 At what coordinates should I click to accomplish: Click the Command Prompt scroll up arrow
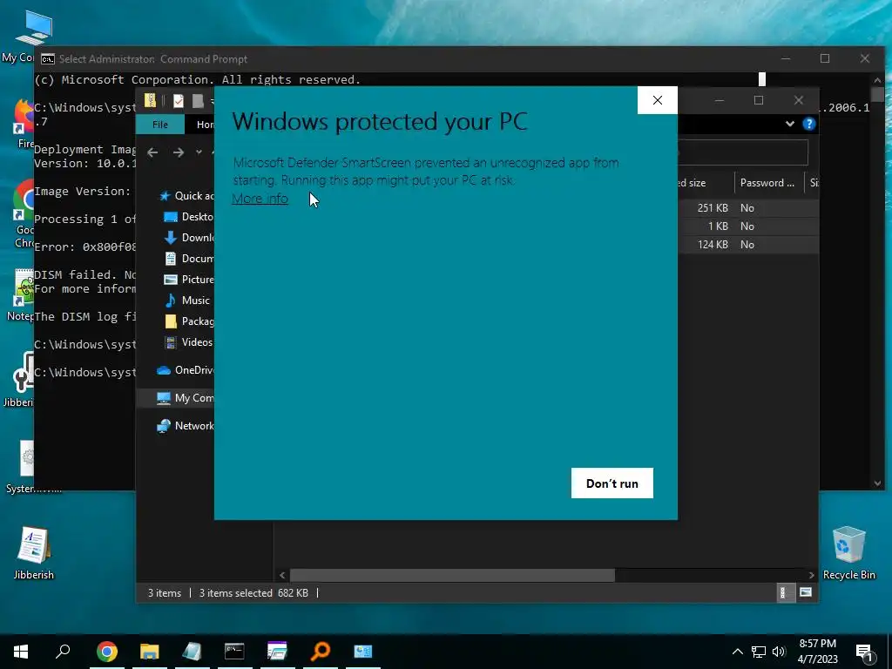coord(877,80)
